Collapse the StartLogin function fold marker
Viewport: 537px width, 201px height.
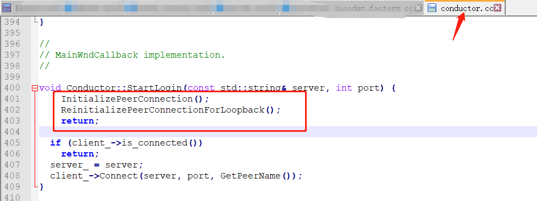pyautogui.click(x=35, y=88)
